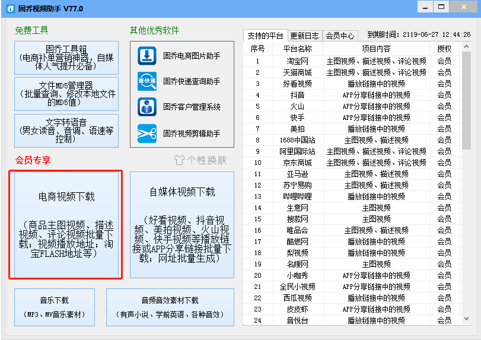Open 电商视频下载 member feature
Viewport: 481px width, 340px height.
[x=66, y=225]
